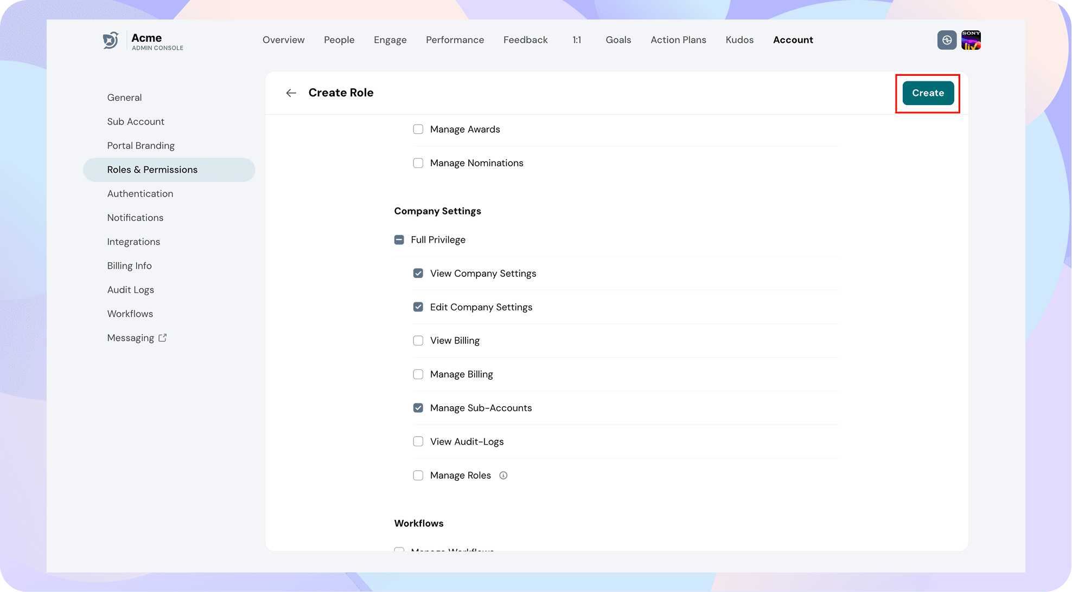Switch to the People tab
Image resolution: width=1072 pixels, height=592 pixels.
339,40
